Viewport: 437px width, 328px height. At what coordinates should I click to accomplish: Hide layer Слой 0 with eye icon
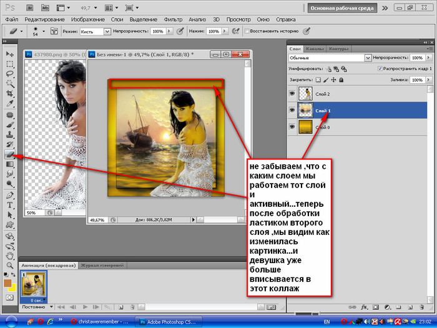point(292,127)
